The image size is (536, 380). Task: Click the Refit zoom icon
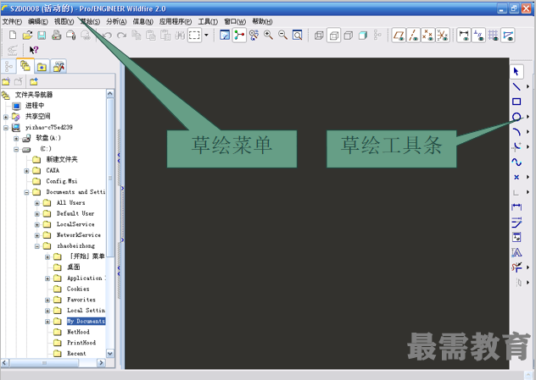[x=298, y=36]
